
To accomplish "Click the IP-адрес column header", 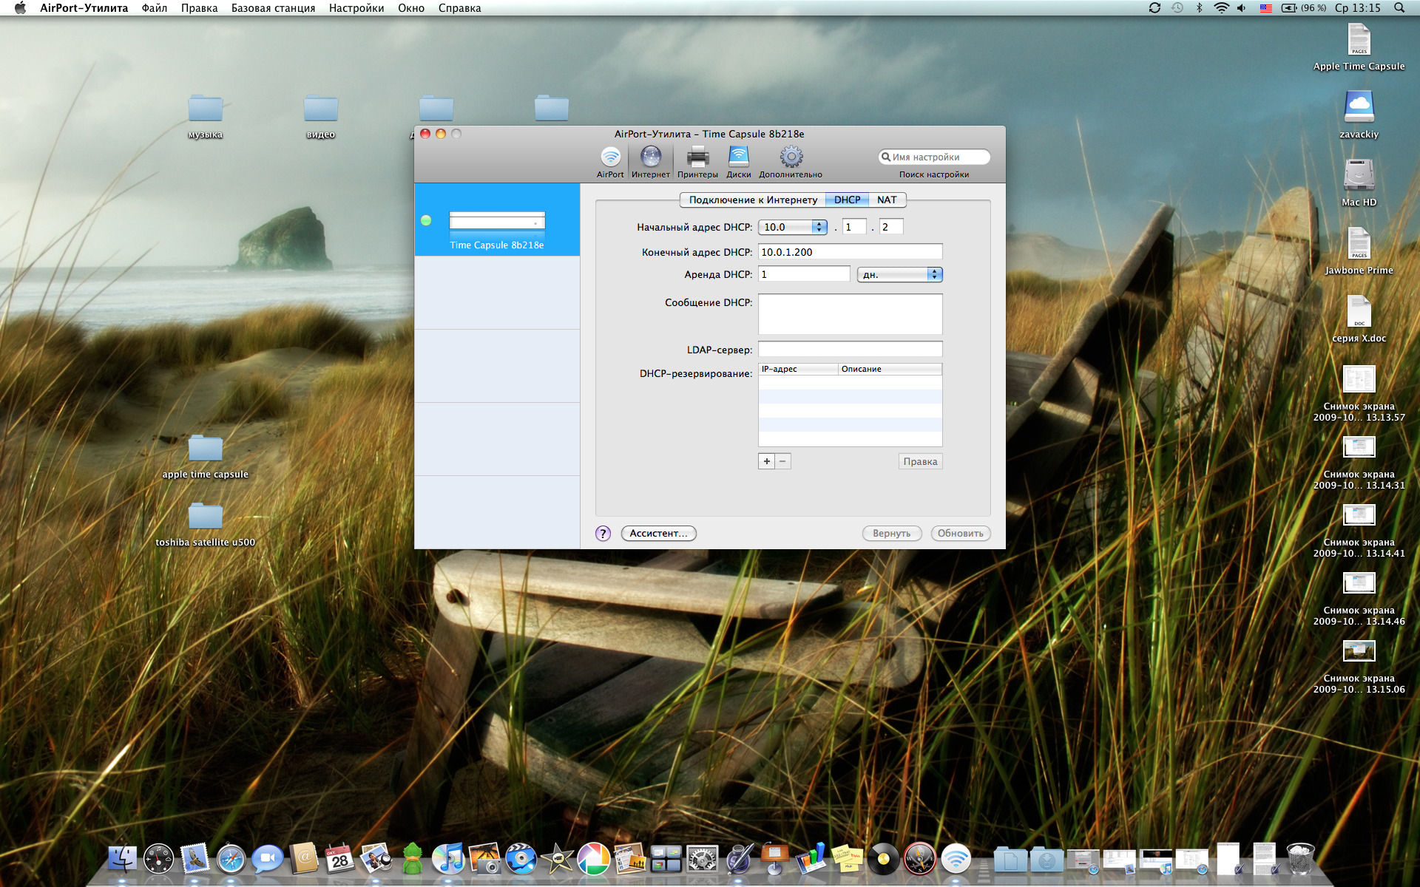I will click(x=798, y=369).
